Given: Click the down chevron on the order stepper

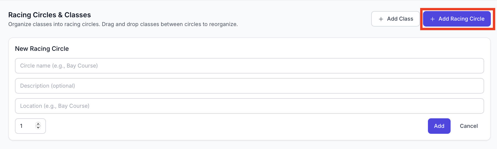Looking at the screenshot, I should point(38,128).
